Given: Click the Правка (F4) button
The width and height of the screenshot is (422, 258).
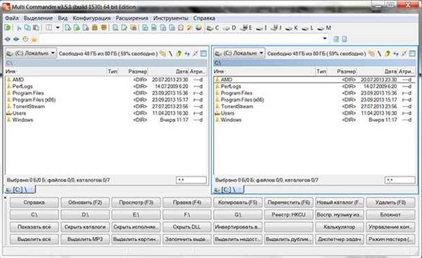Looking at the screenshot, I should coord(186,202).
